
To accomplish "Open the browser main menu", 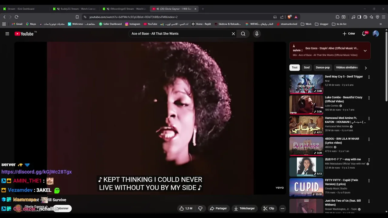I will [384, 17].
